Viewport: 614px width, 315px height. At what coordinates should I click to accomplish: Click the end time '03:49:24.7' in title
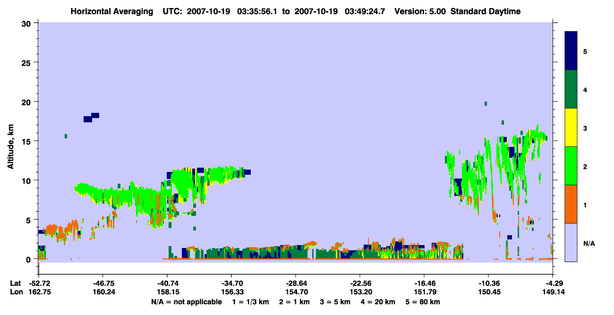tap(364, 11)
